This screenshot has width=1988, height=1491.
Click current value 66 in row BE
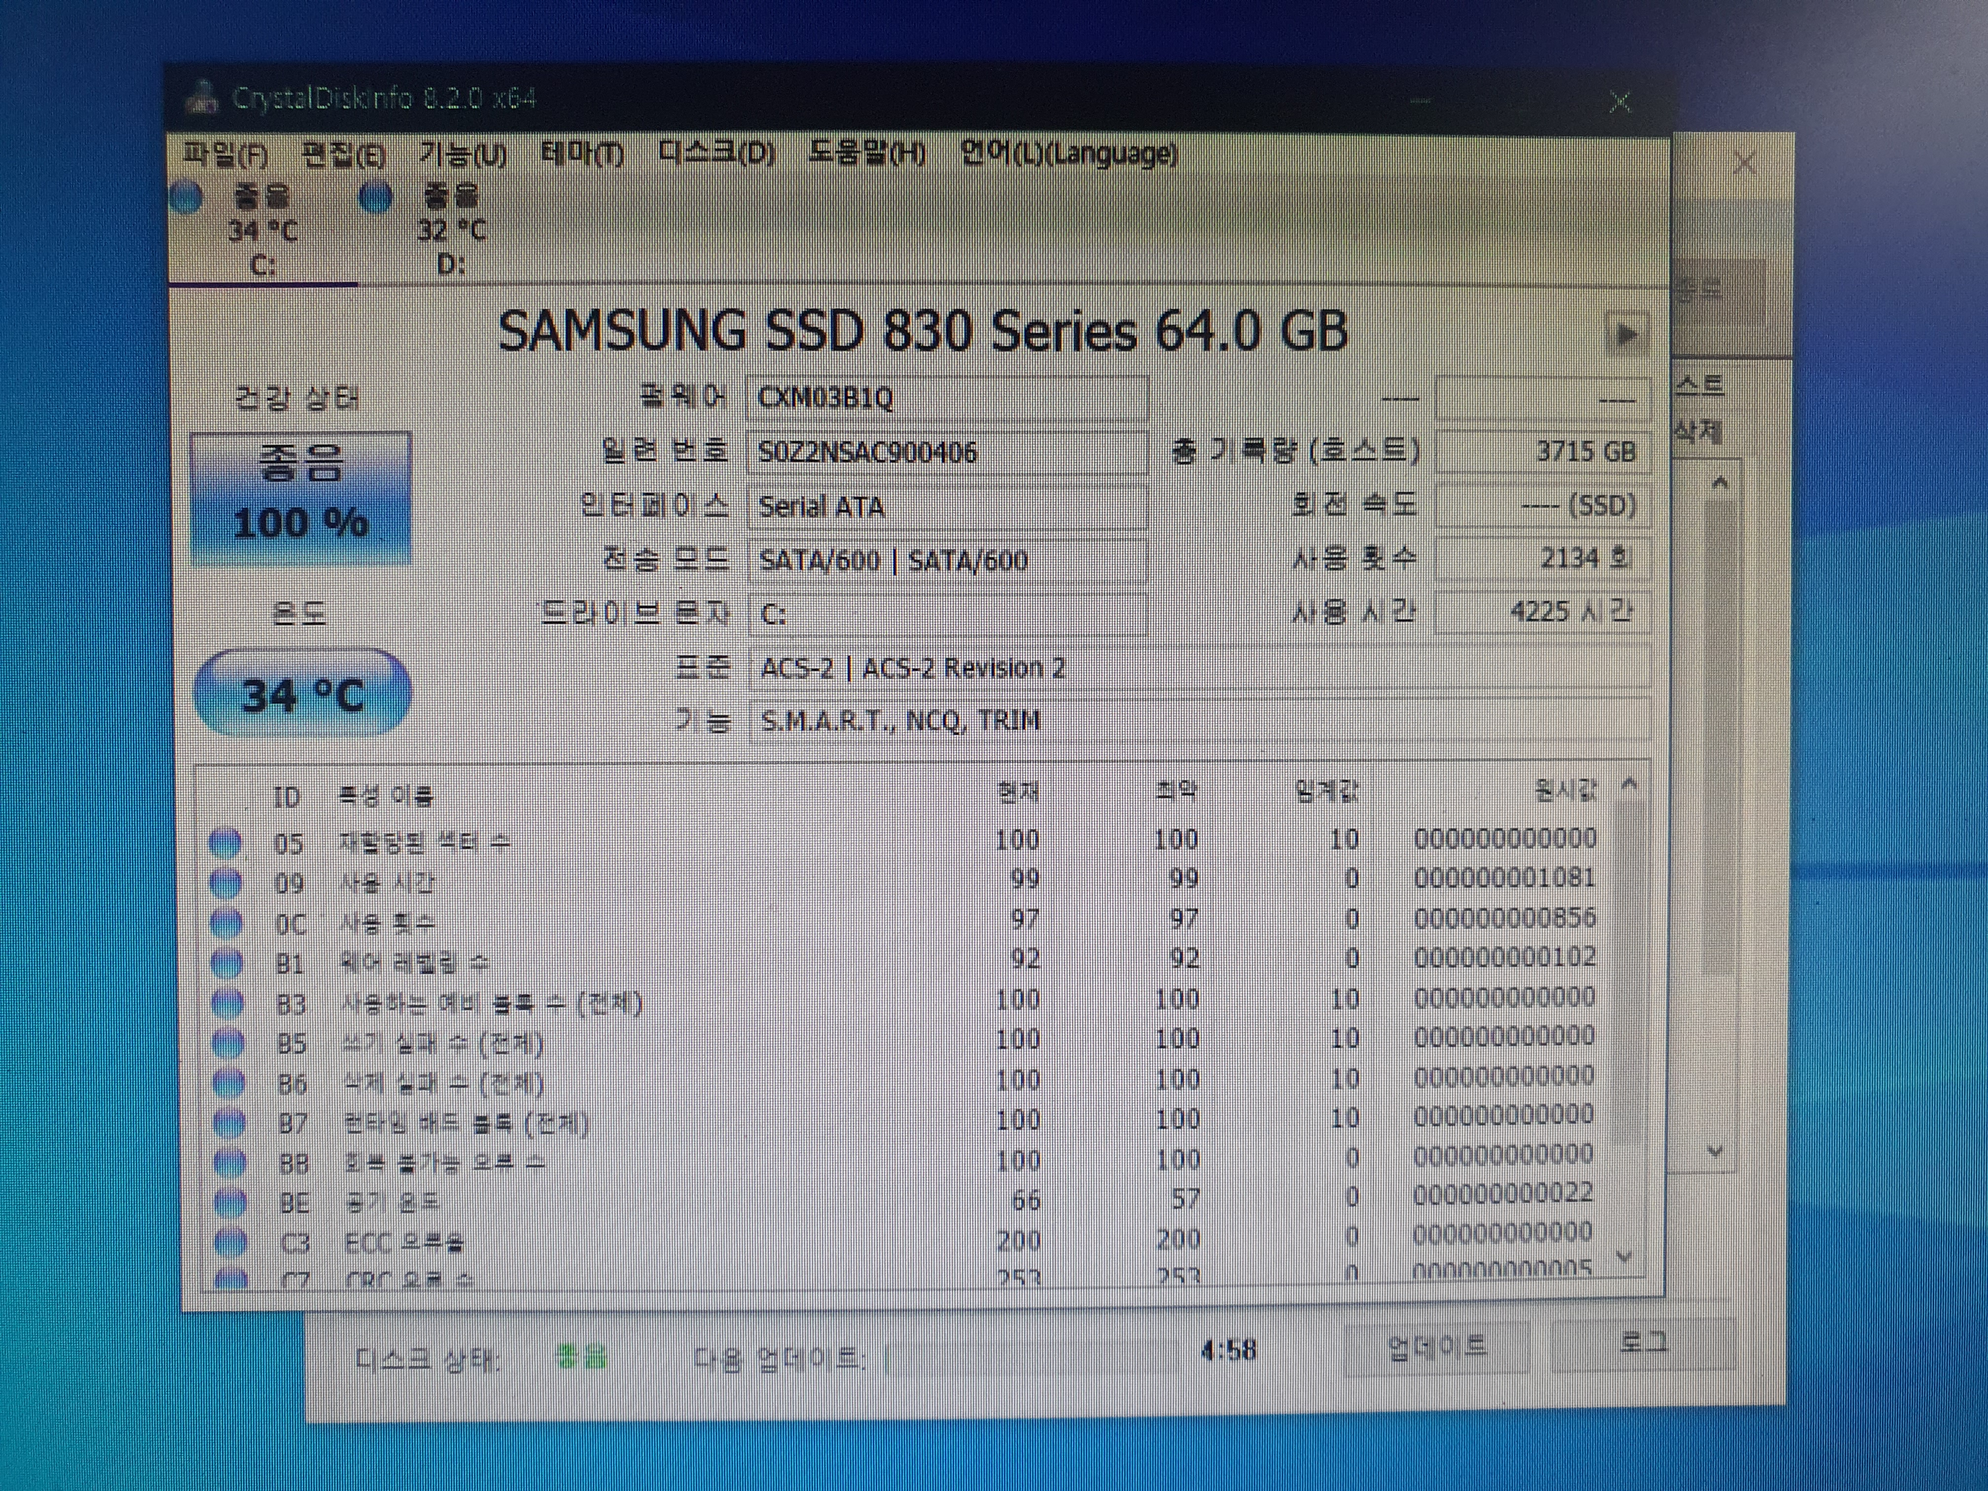(x=1026, y=1201)
